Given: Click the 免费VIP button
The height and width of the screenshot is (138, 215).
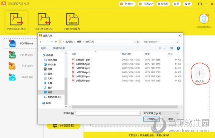Looking at the screenshot, I should (x=127, y=4).
